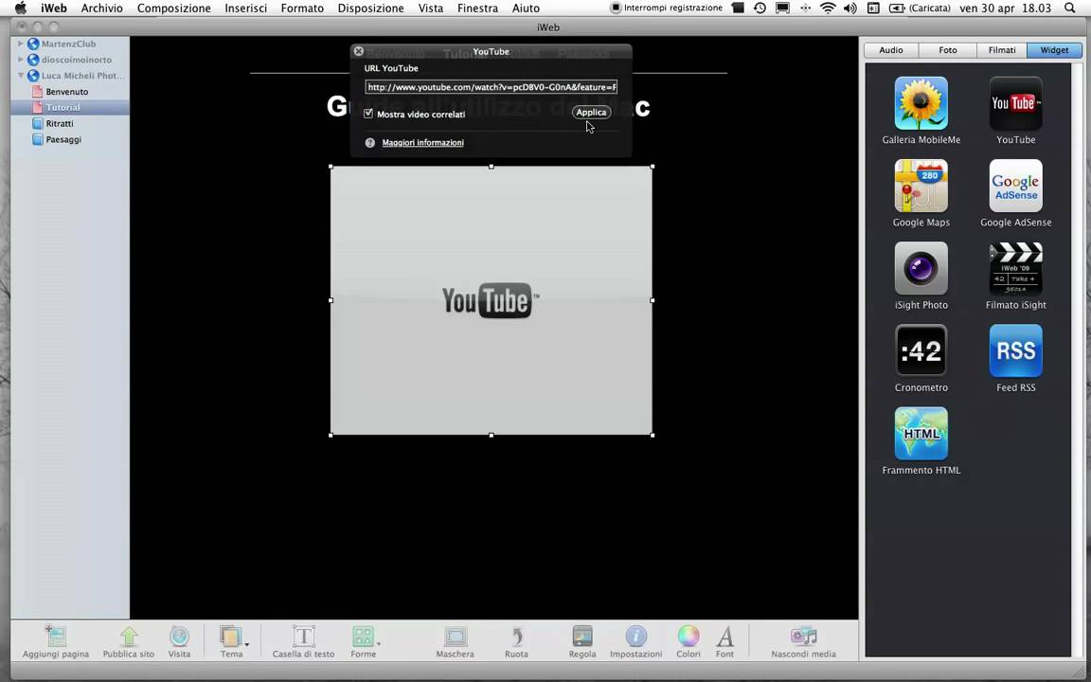The width and height of the screenshot is (1091, 682).
Task: Open the Vista menu
Action: point(431,9)
